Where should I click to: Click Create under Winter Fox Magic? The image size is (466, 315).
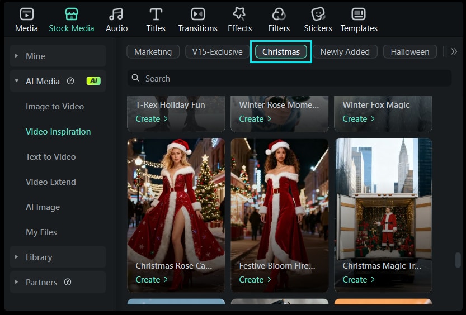tap(359, 119)
